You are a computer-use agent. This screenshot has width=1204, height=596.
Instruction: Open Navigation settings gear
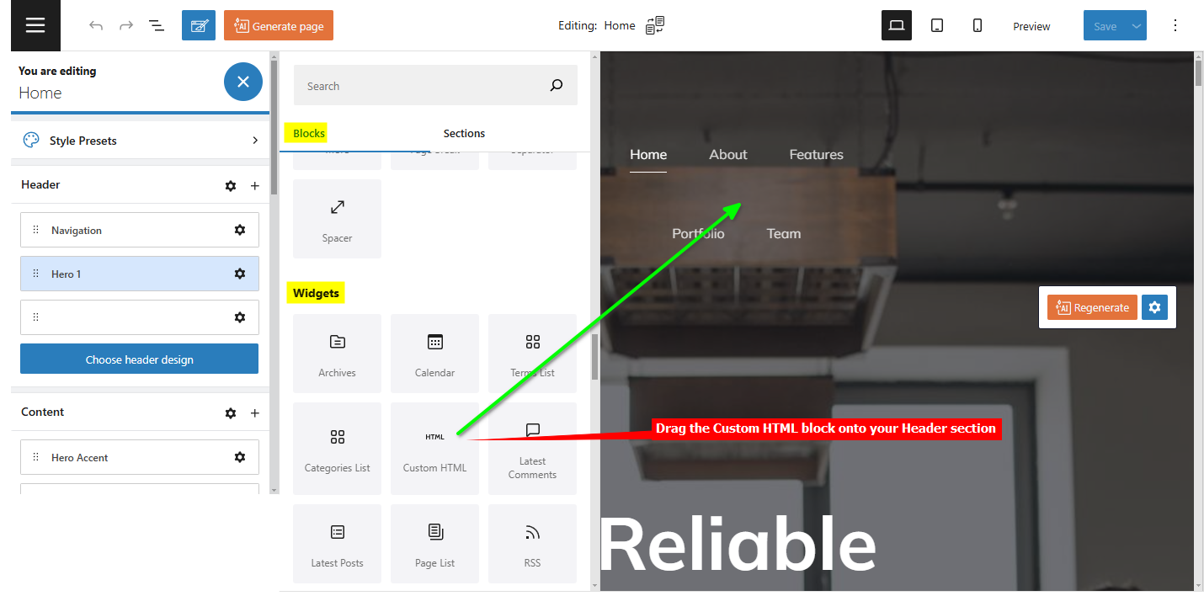(x=240, y=230)
